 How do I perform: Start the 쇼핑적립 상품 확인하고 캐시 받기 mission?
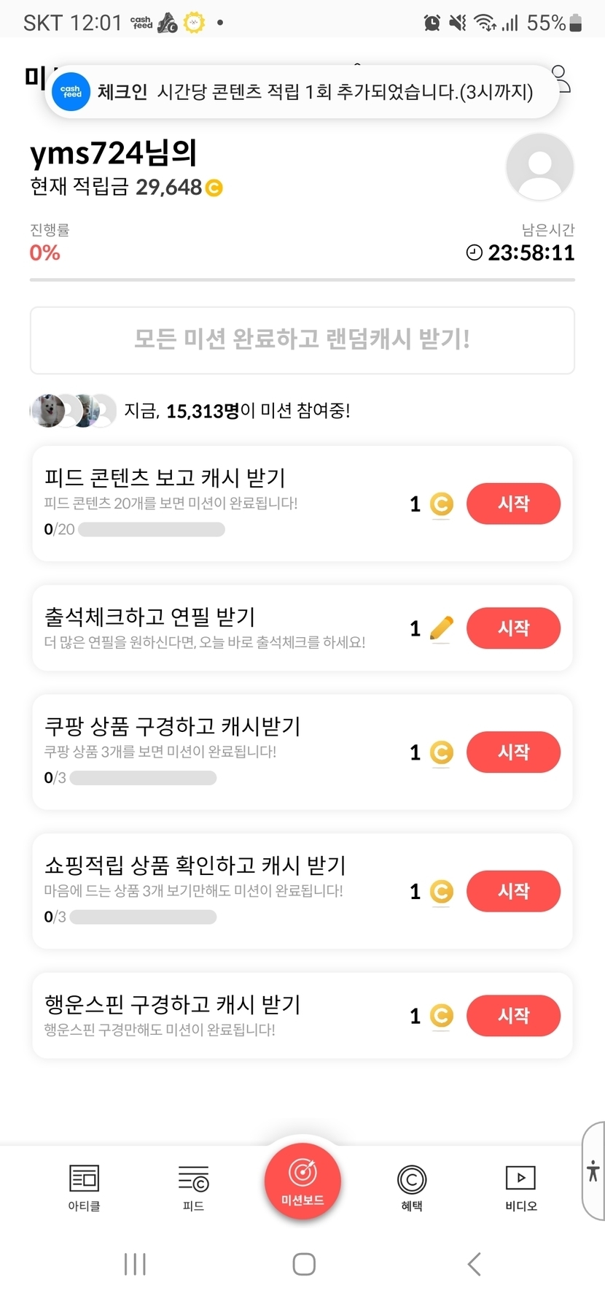[x=513, y=891]
